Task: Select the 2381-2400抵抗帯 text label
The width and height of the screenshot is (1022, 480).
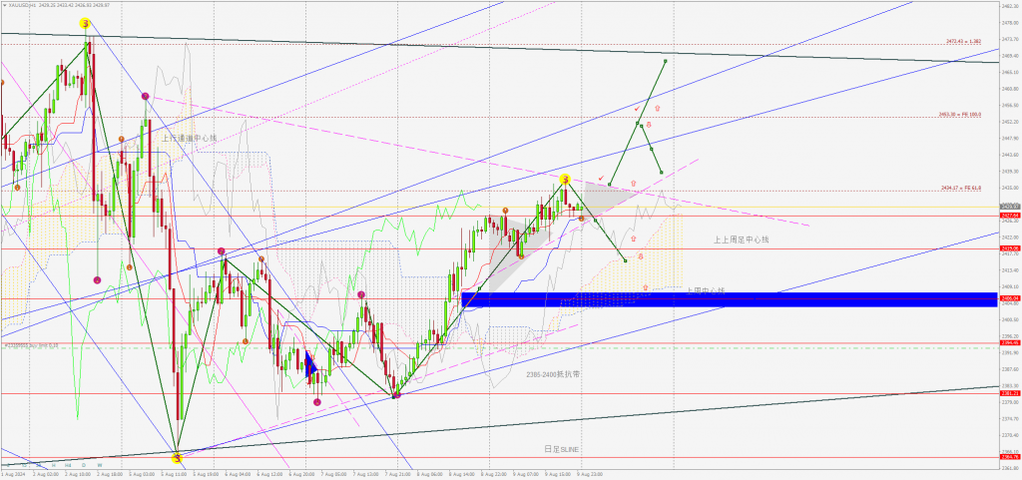Action: pyautogui.click(x=553, y=373)
